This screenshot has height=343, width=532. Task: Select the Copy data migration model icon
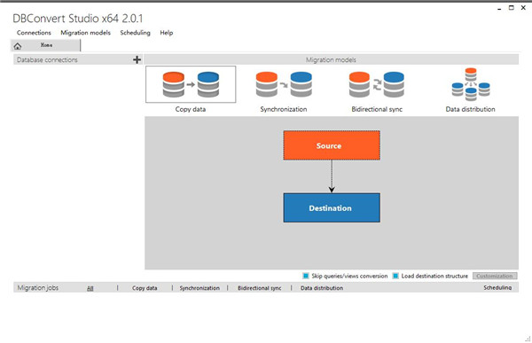coord(191,84)
